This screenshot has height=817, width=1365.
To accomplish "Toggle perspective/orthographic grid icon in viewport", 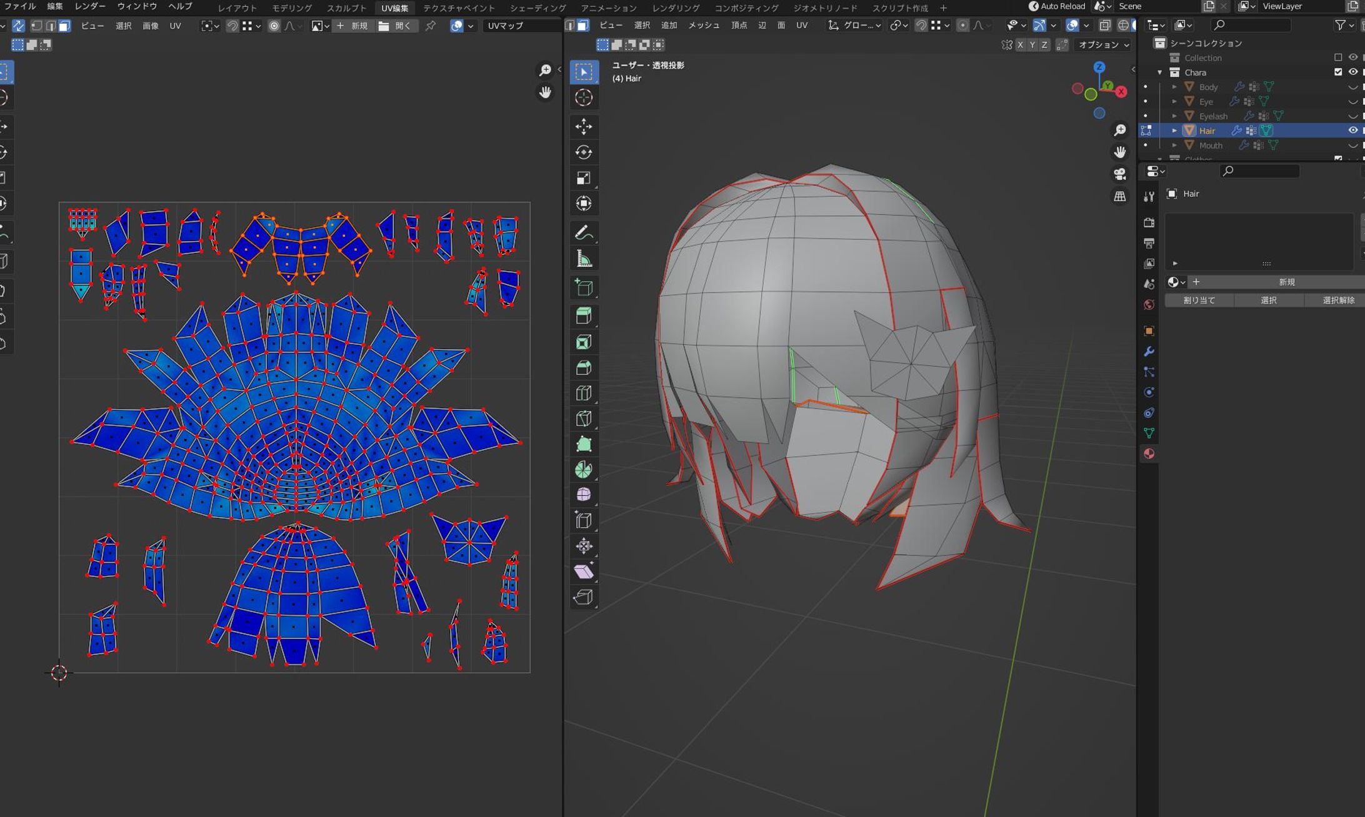I will click(x=1119, y=196).
